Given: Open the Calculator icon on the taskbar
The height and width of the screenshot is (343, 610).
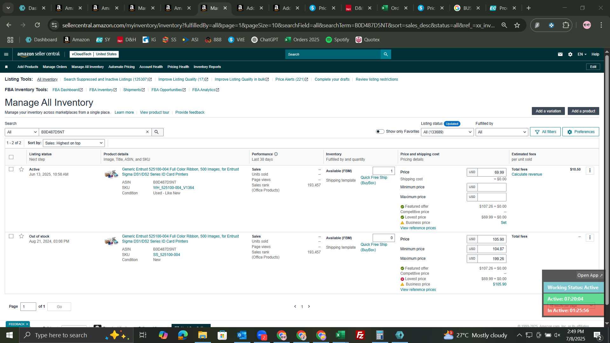Looking at the screenshot, I should [x=380, y=335].
